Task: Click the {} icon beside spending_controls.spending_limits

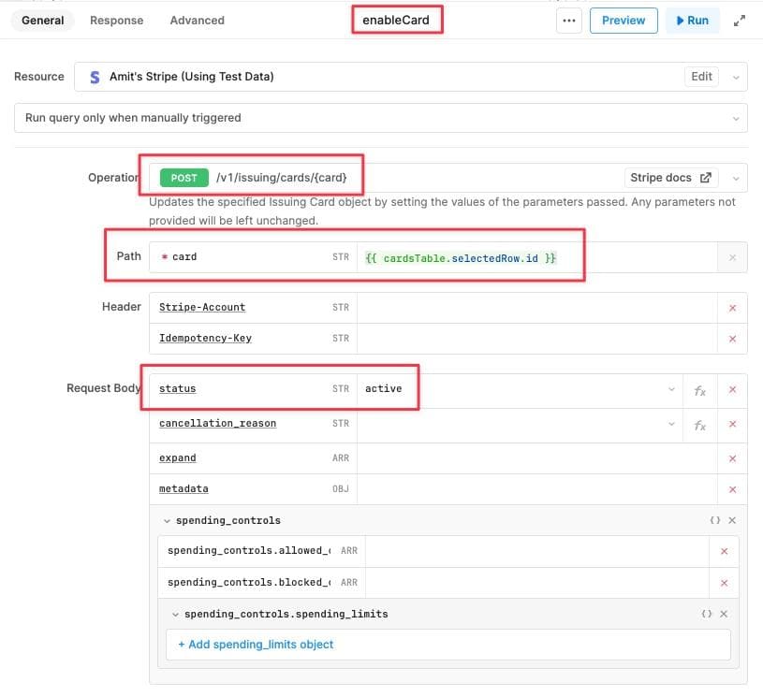Action: (708, 614)
